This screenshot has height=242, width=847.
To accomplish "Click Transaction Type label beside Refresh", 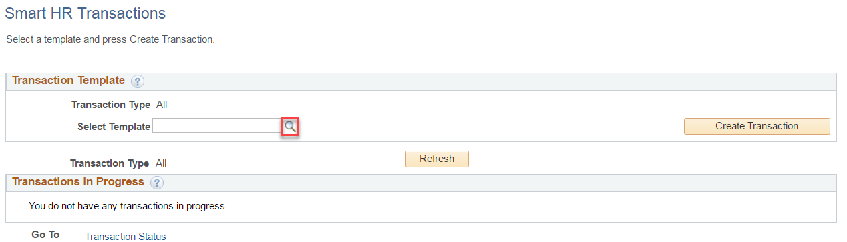I will (110, 163).
